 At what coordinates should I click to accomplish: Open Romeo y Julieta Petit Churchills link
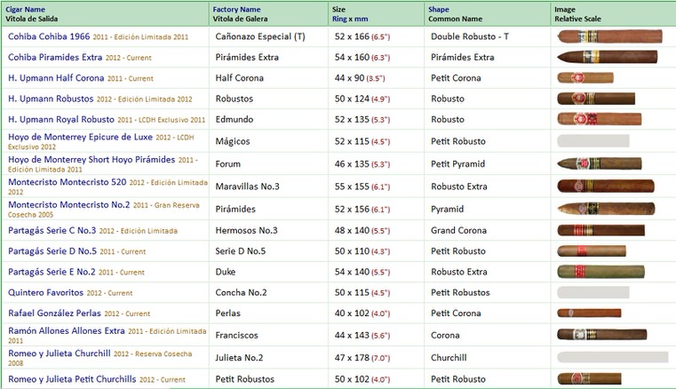coord(72,379)
